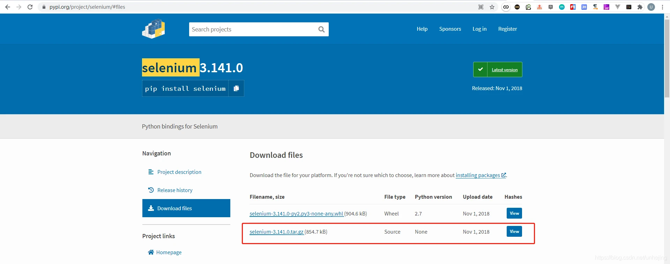The image size is (670, 264).
Task: Open the Register page
Action: click(x=507, y=29)
